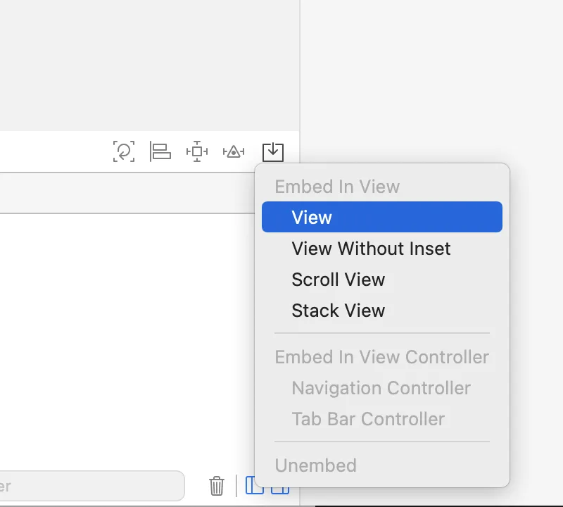Click the empty white canvas area

pyautogui.click(x=127, y=338)
